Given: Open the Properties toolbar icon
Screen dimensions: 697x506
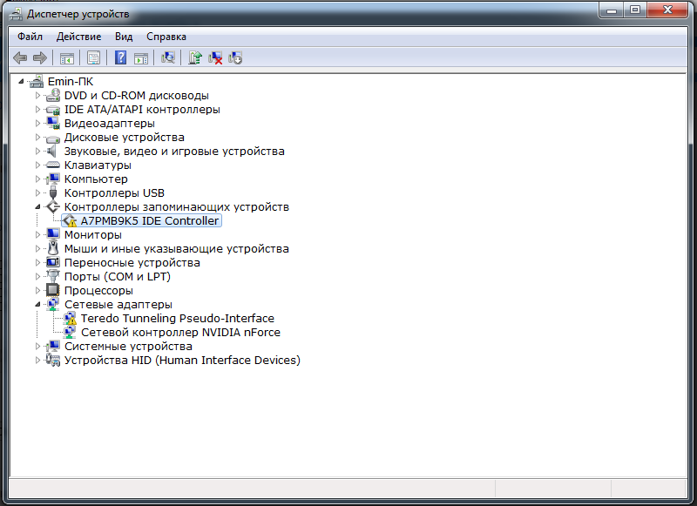Looking at the screenshot, I should pyautogui.click(x=94, y=57).
